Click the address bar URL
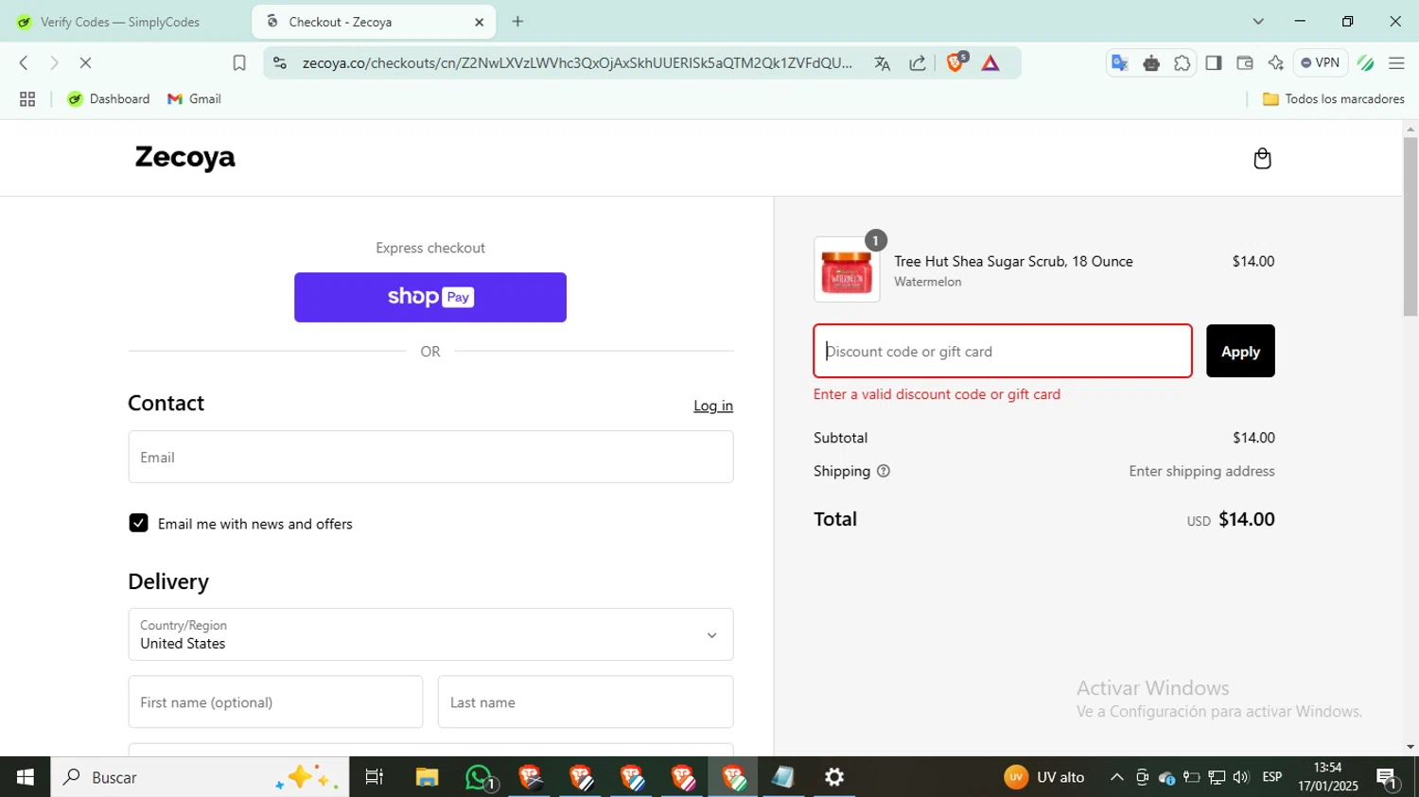 point(577,63)
